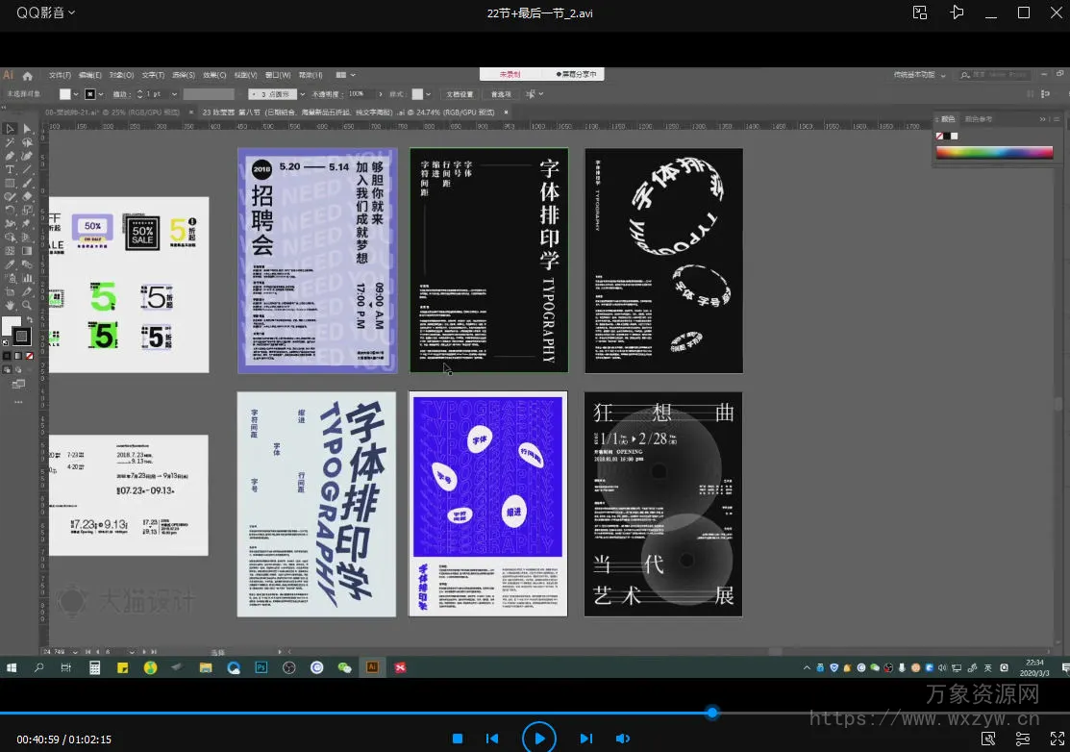Mute the player volume speaker icon
The height and width of the screenshot is (752, 1070).
(623, 739)
